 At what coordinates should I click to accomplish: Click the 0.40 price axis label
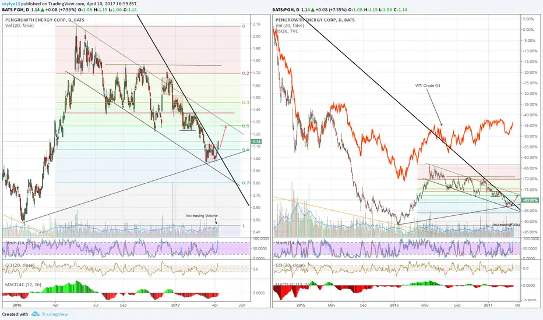tap(256, 232)
